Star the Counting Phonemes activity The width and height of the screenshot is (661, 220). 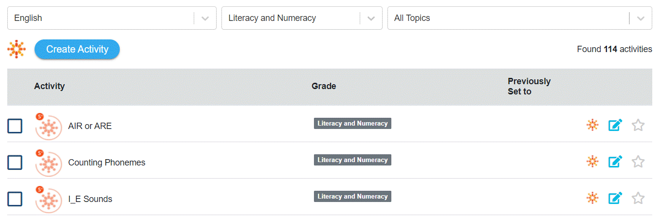[x=638, y=162]
